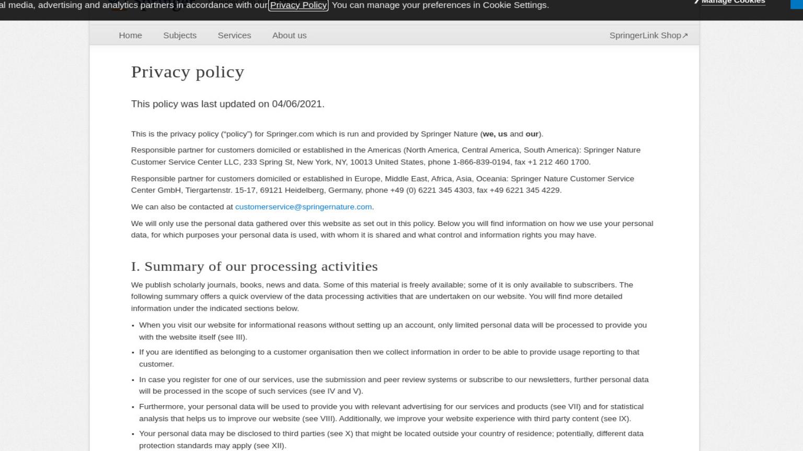Viewport: 803px width, 451px height.
Task: Open Manage Cookies in the banner
Action: click(733, 2)
